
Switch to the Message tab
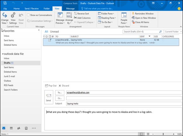click(70, 9)
